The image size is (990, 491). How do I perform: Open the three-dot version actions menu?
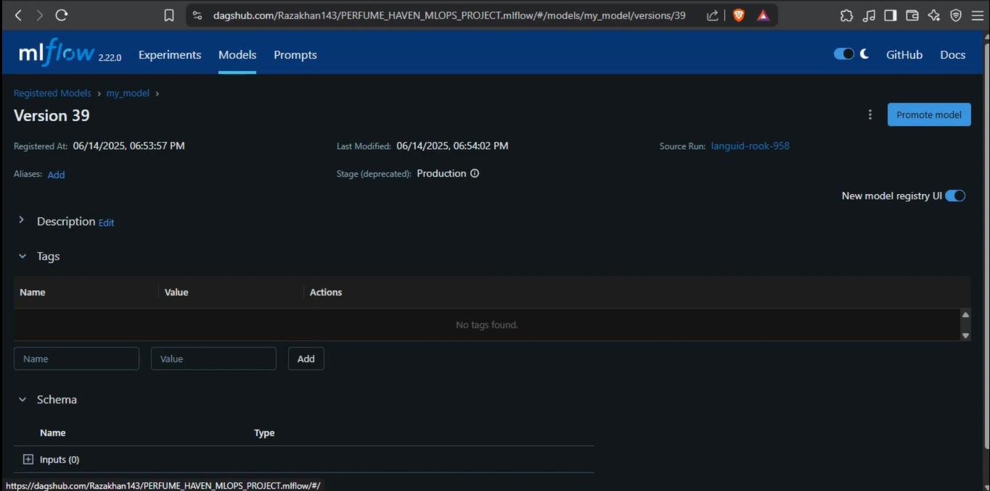click(870, 114)
